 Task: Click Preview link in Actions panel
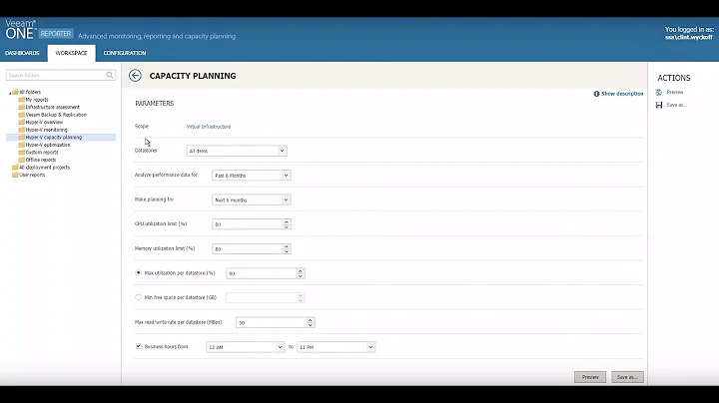(x=674, y=92)
